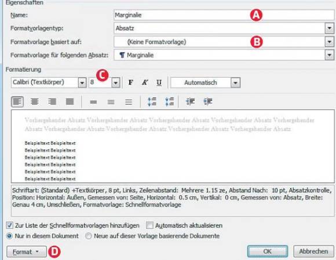Screen dimensions: 336x260
Task: Select 'Nur in diesem Dokument' option
Action: (9, 236)
